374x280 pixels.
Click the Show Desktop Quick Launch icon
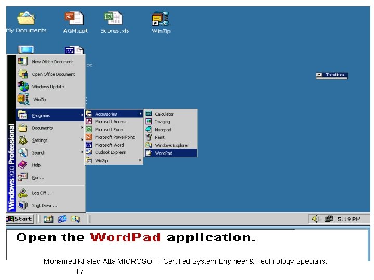coord(48,219)
